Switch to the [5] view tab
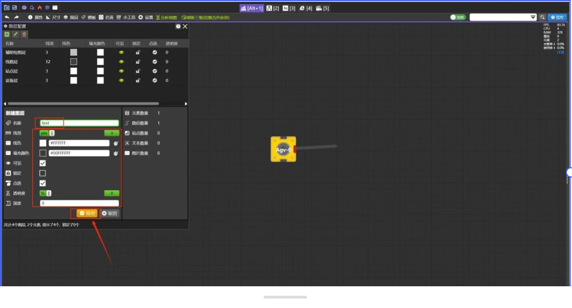 point(322,8)
